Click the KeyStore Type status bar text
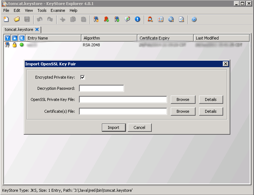The height and width of the screenshot is (195, 254). pos(67,190)
